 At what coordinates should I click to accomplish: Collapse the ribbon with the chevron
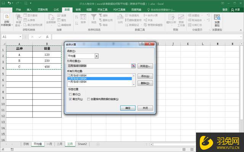[x=241, y=30]
